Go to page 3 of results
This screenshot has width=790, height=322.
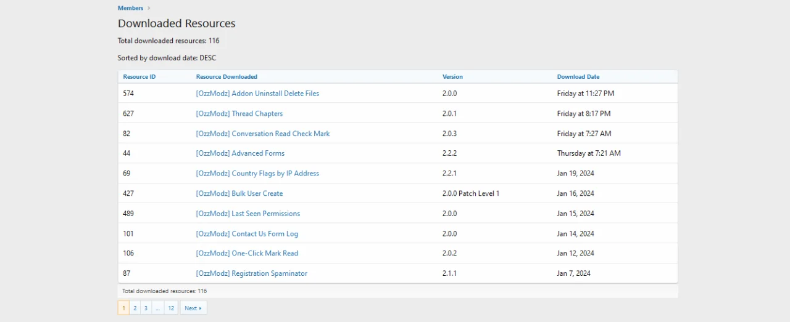tap(146, 308)
